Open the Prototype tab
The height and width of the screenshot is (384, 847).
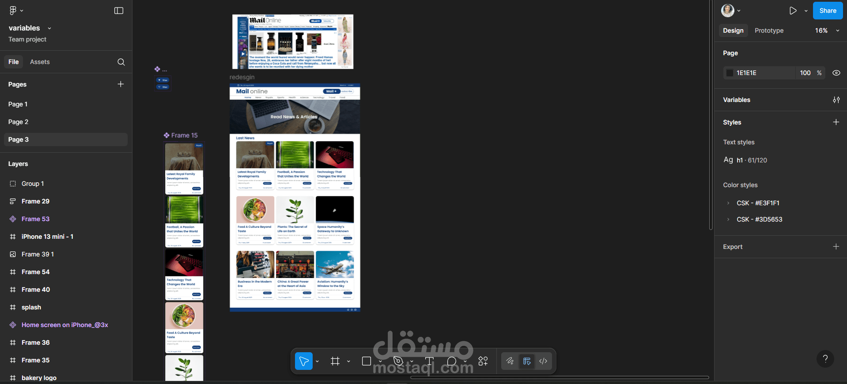click(x=769, y=30)
